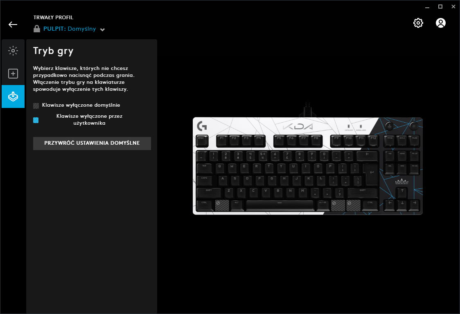Click PRZYWRÓĆ USTAWIENIA DOMYŚLNE button
Image resolution: width=460 pixels, height=314 pixels.
tap(92, 144)
